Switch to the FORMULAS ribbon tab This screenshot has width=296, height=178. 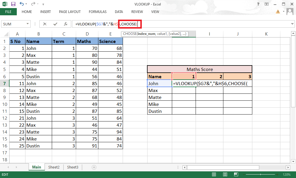coord(98,12)
